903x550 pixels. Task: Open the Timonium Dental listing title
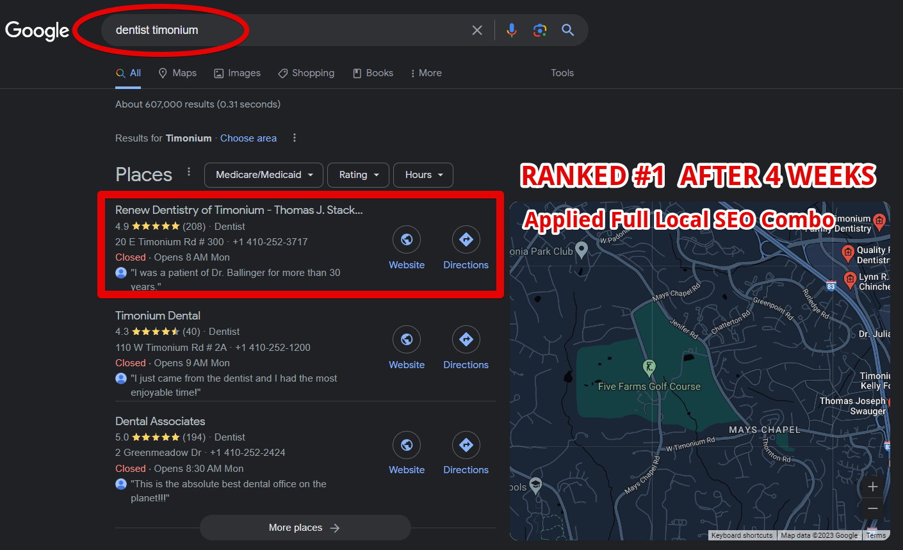click(158, 316)
